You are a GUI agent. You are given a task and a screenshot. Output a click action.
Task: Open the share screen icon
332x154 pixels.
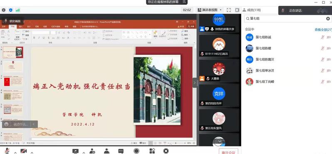[x=75, y=151]
